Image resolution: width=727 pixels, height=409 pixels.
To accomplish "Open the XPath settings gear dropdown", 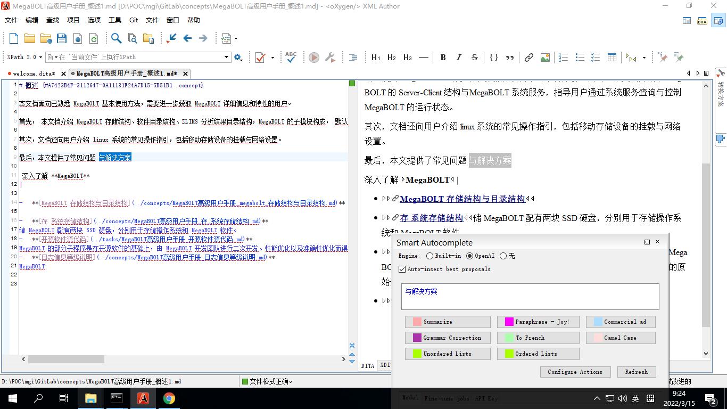I will (x=238, y=57).
